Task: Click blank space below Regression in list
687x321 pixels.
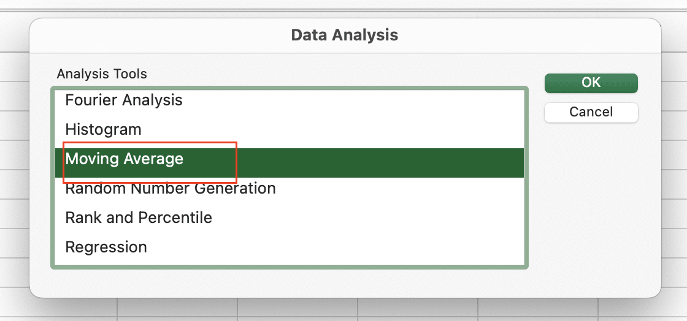Action: (289, 262)
